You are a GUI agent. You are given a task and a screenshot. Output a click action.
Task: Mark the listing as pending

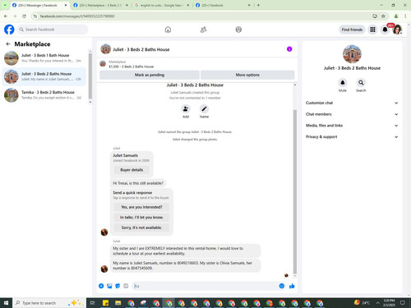coord(150,75)
